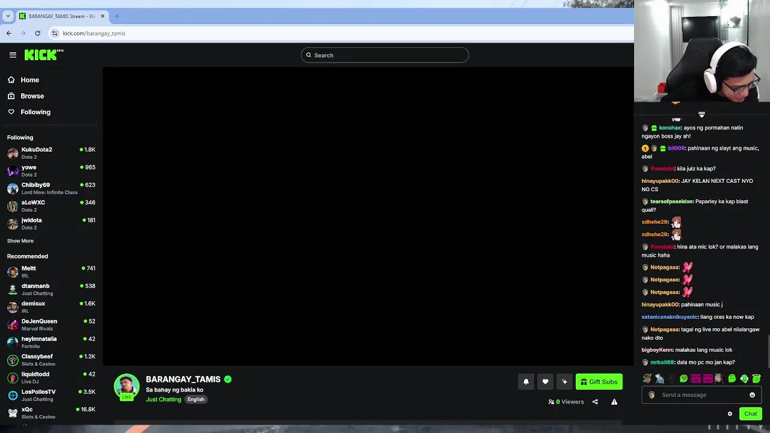The width and height of the screenshot is (770, 433).
Task: Click the kick.com address bar
Action: click(337, 33)
